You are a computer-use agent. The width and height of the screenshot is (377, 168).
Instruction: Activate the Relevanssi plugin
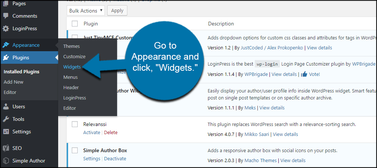[x=92, y=132]
